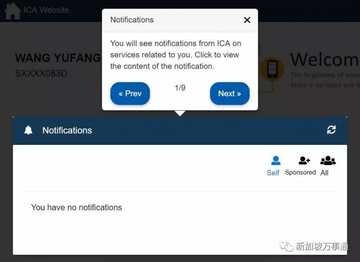Select the Self single-person icon
Viewport: 360px width, 262px height.
(275, 161)
